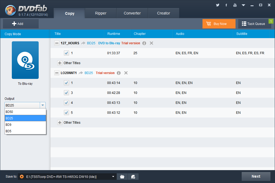The image size is (275, 183).
Task: Click the disc drive icon in Save to
Action: tap(22, 177)
